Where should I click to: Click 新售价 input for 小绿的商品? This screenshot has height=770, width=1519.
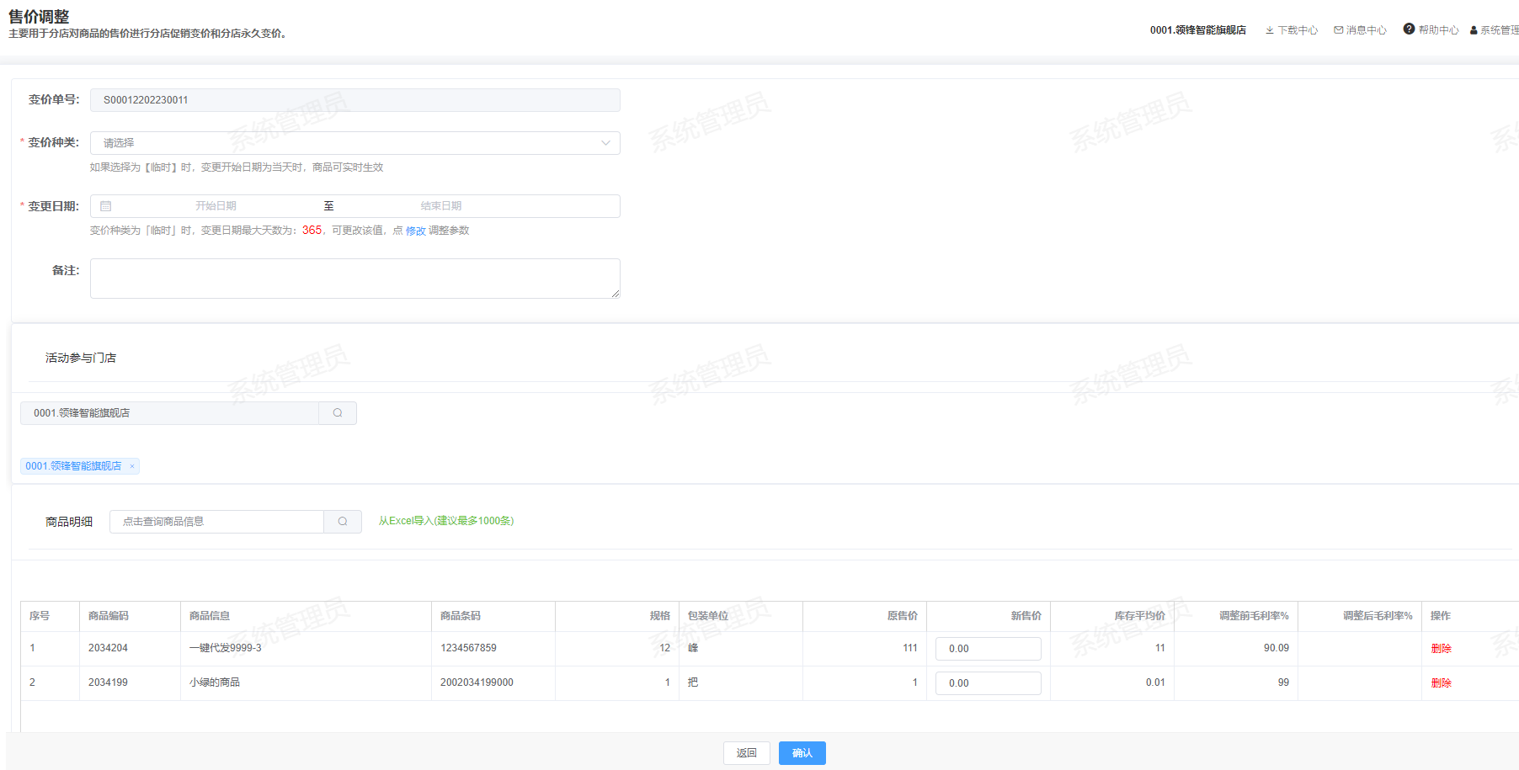989,683
